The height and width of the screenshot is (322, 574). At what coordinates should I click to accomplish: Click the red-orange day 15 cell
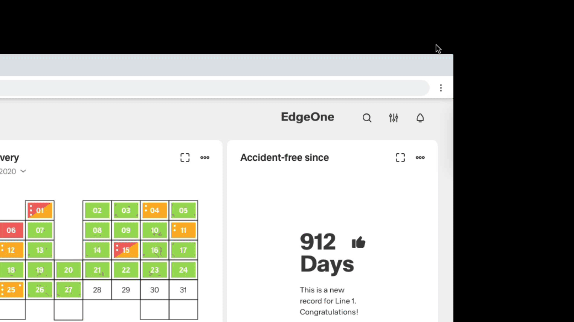click(x=126, y=250)
